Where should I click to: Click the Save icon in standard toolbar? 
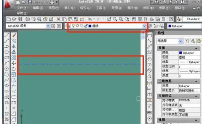click(20, 19)
